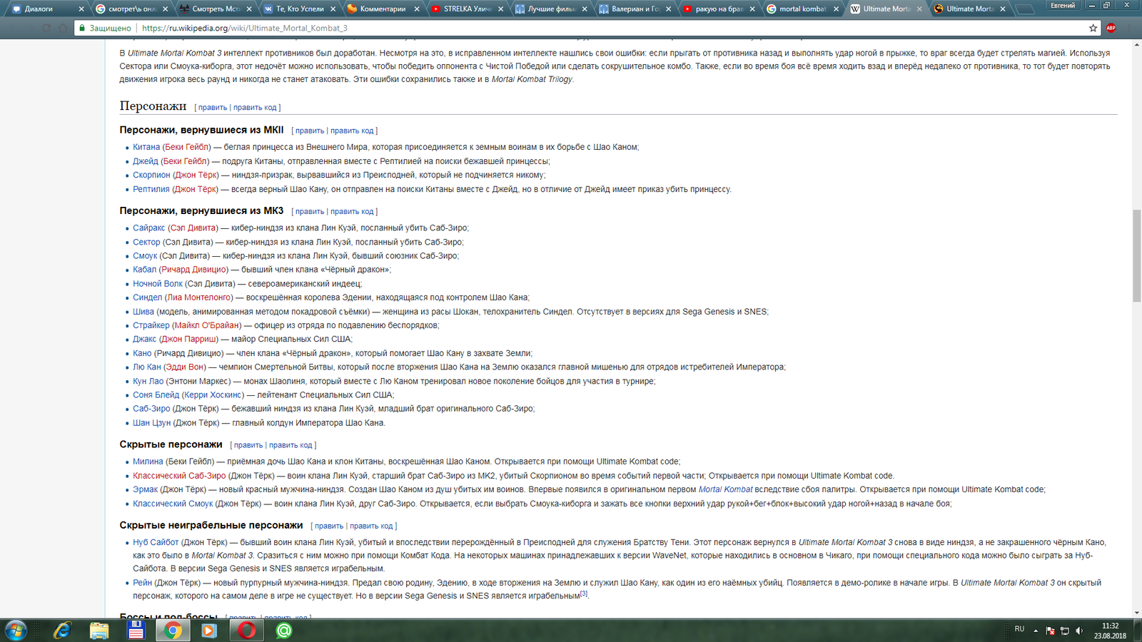Open the media player taskbar icon
This screenshot has height=642, width=1142.
point(209,630)
